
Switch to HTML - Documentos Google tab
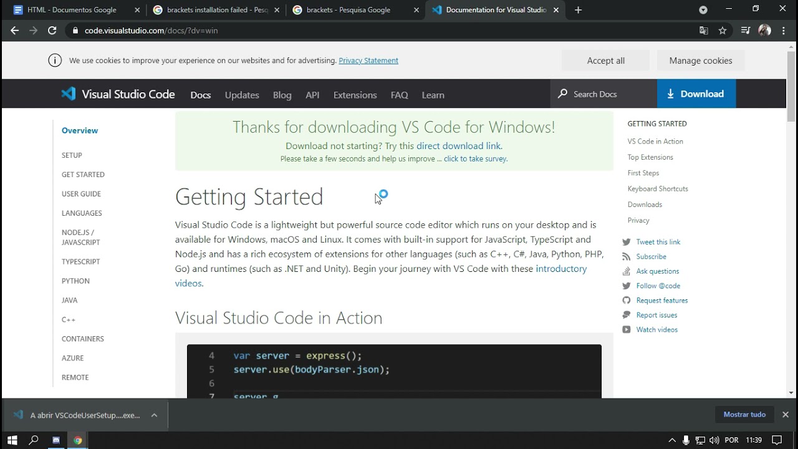(75, 10)
